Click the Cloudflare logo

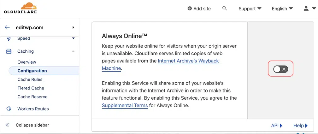20,8
